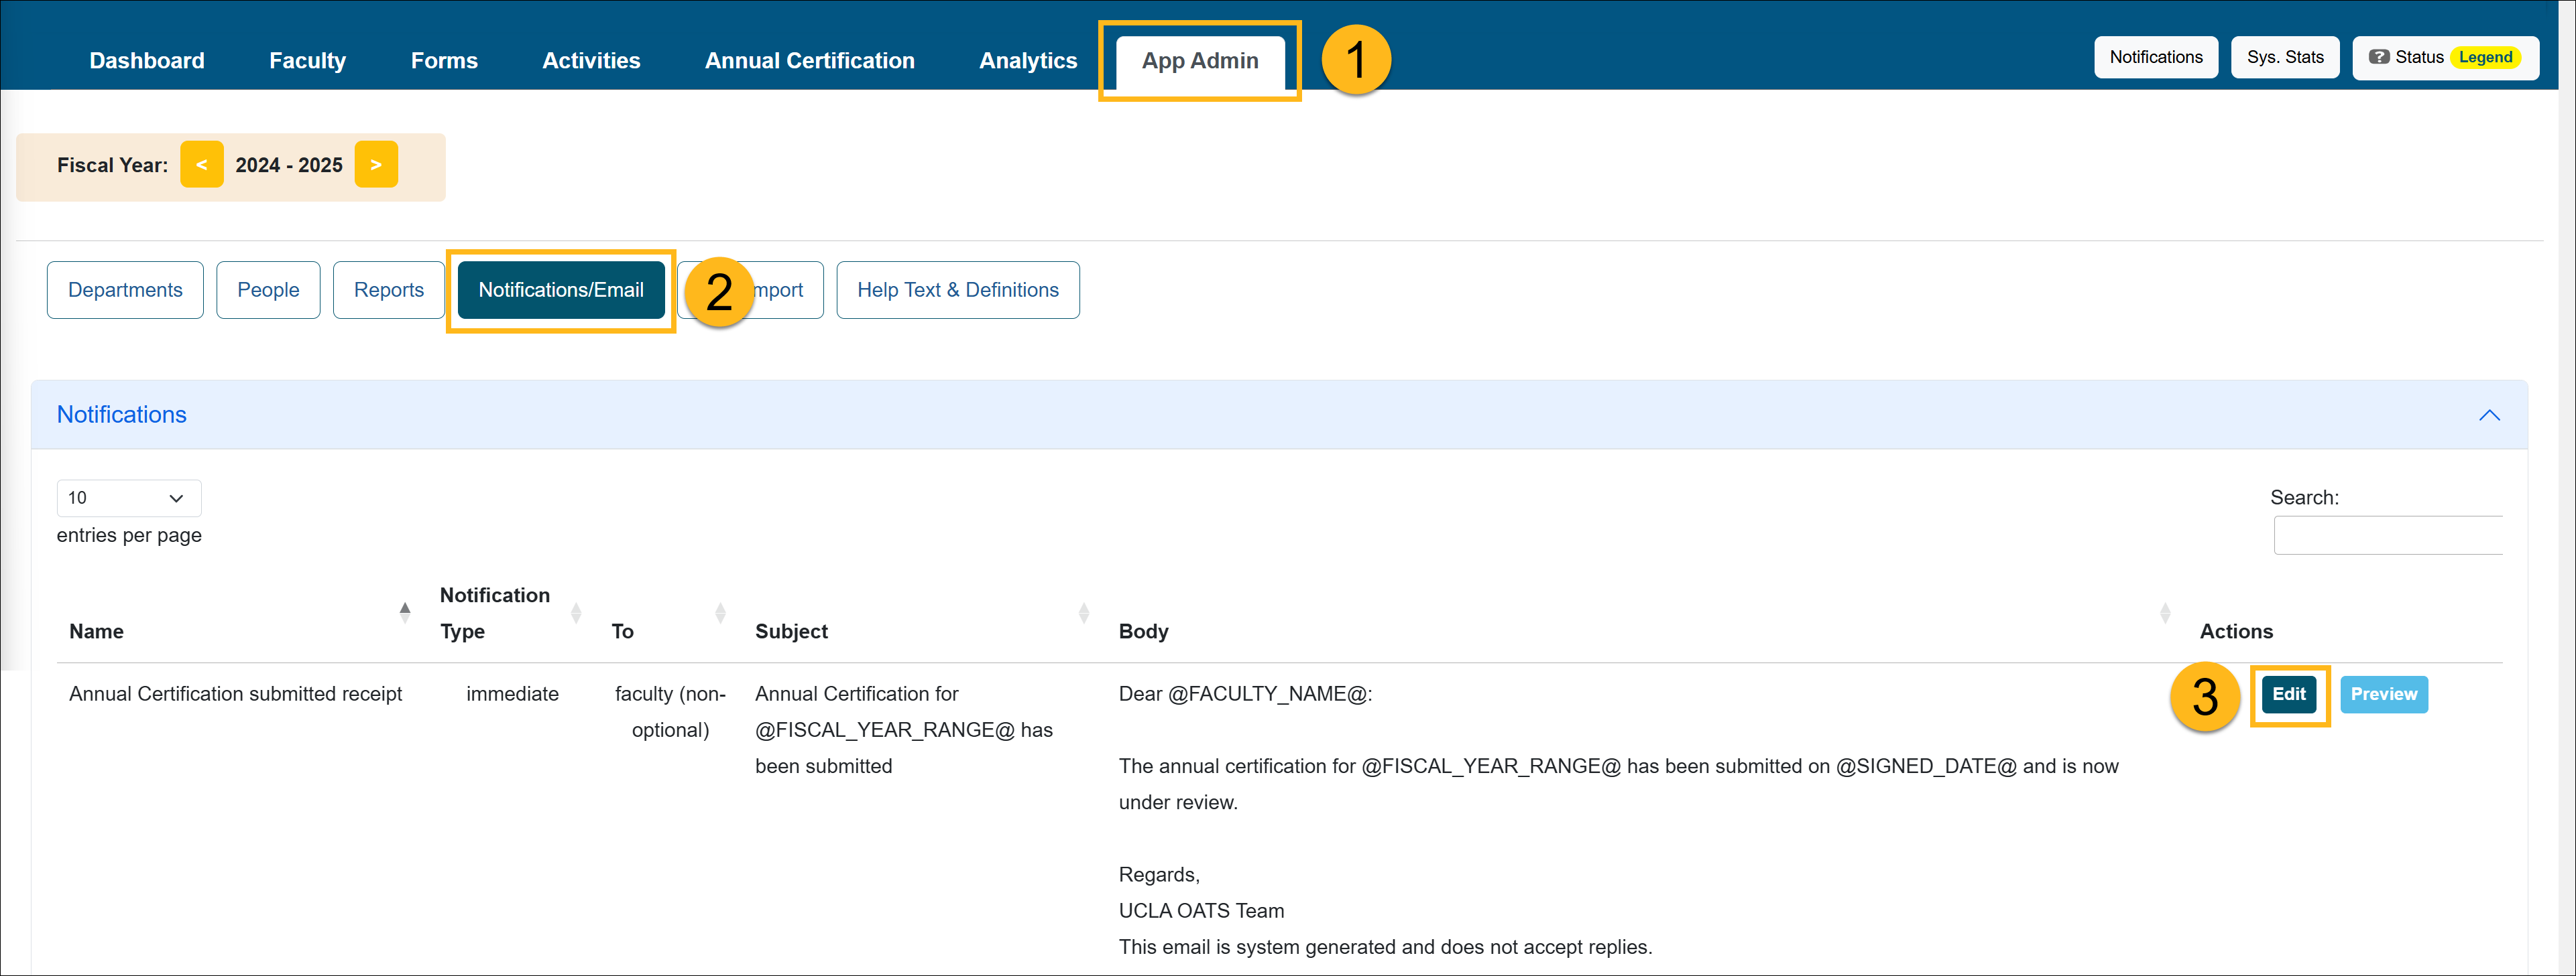
Task: Click the App Admin navigation menu item
Action: [x=1201, y=59]
